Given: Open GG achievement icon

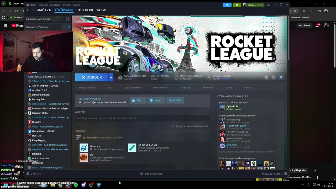Looking at the screenshot, I should tap(84, 157).
